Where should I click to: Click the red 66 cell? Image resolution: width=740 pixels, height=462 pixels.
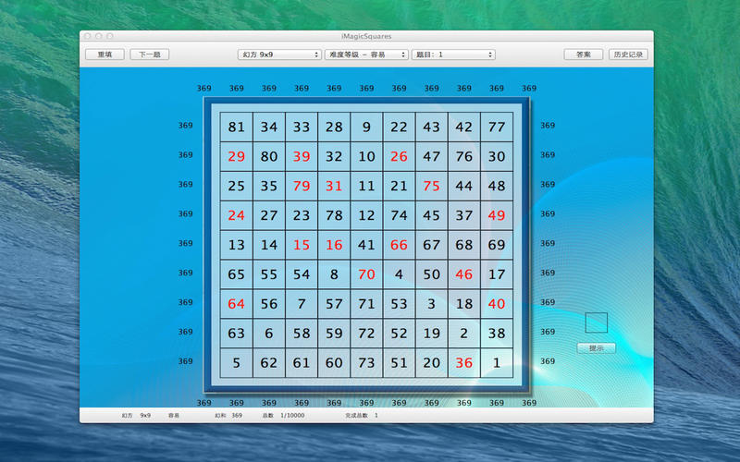point(400,245)
